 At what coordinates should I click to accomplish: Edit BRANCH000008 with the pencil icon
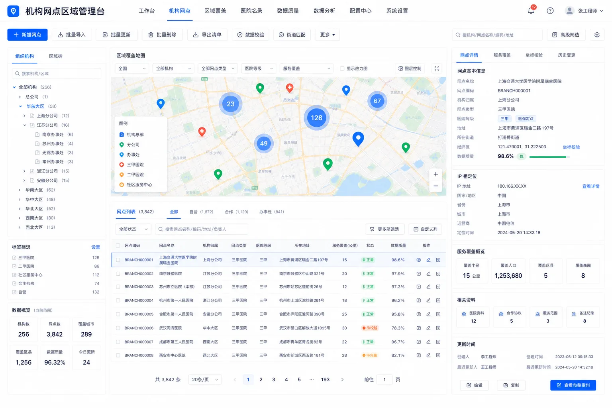point(428,355)
